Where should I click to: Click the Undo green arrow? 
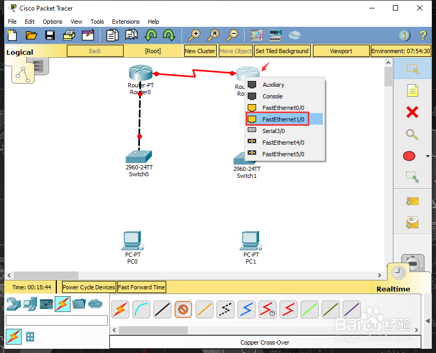coord(150,35)
